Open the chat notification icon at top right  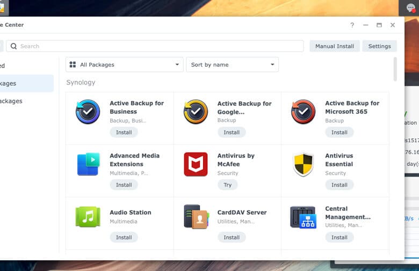point(410,7)
